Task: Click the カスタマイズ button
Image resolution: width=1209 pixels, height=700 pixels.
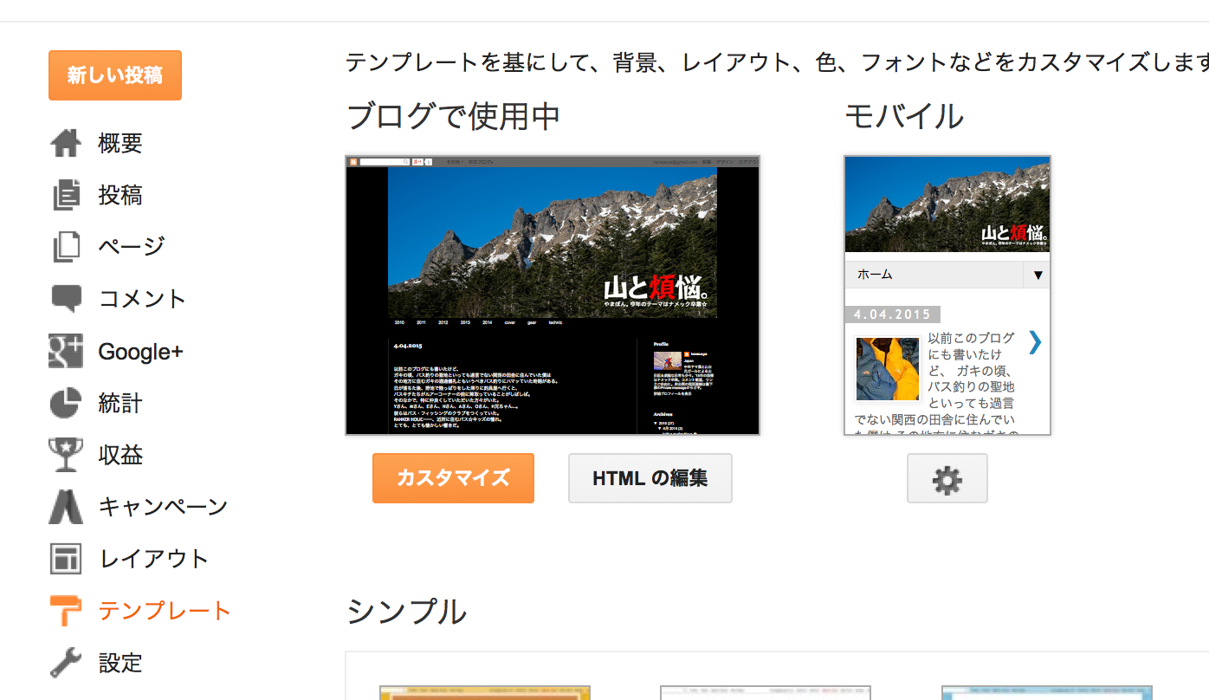Action: point(453,478)
